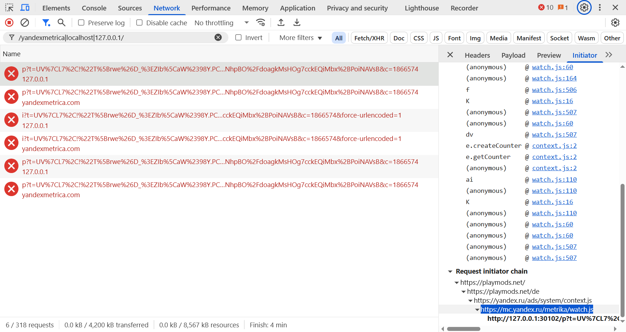Open network conditions panel
The image size is (626, 332).
[x=261, y=22]
